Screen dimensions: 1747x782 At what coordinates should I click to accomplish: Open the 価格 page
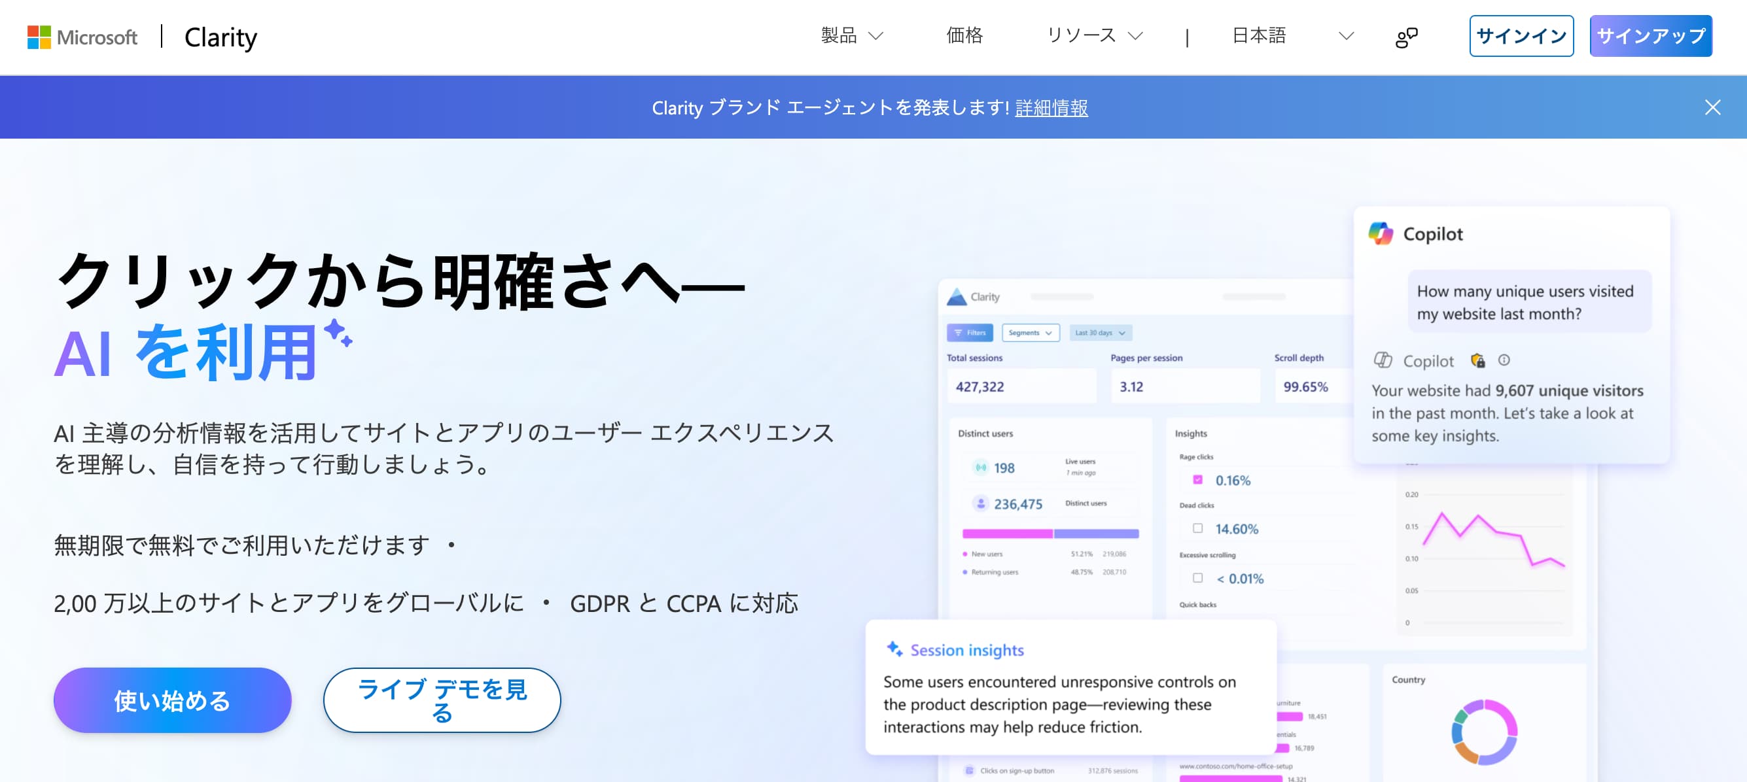pos(964,35)
